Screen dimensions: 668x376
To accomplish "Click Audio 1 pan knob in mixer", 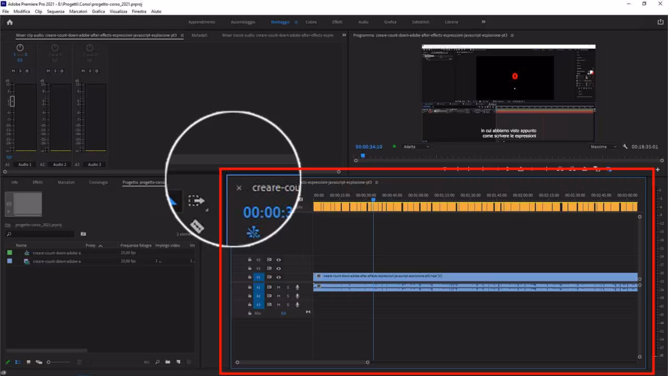I will pos(20,48).
